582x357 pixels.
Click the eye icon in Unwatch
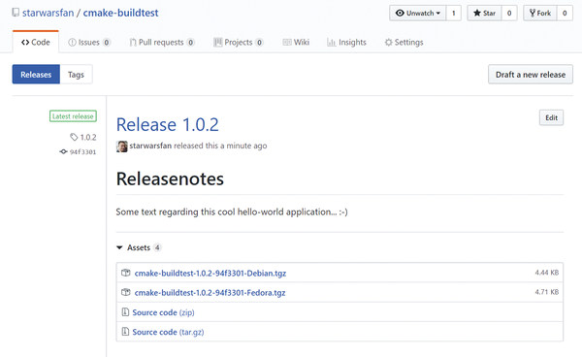point(400,13)
